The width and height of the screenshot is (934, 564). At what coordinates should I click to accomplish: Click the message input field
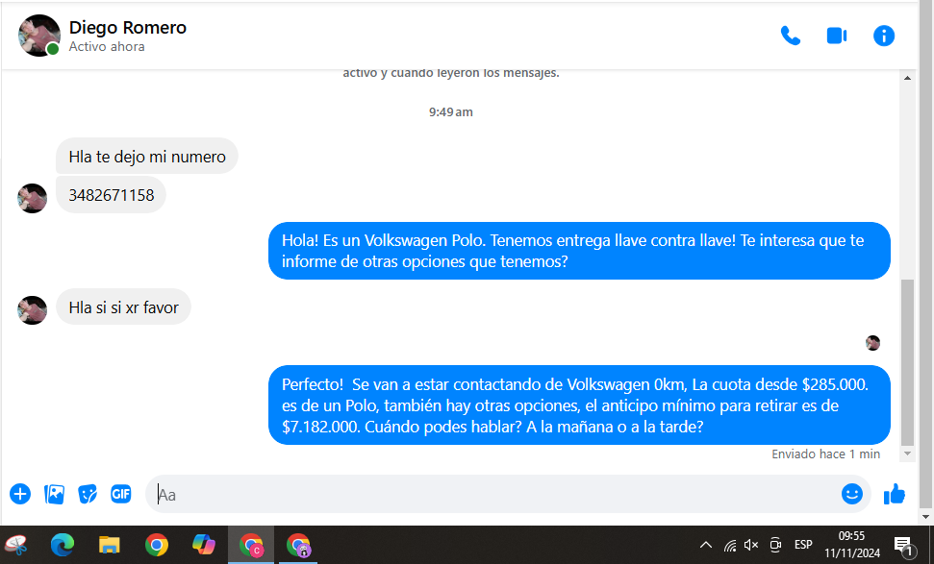click(x=491, y=495)
